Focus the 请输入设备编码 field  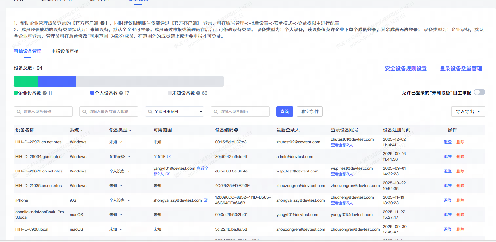tap(240, 111)
